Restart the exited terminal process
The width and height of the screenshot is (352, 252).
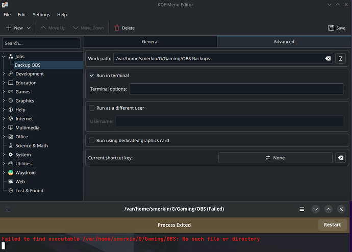tap(332, 225)
